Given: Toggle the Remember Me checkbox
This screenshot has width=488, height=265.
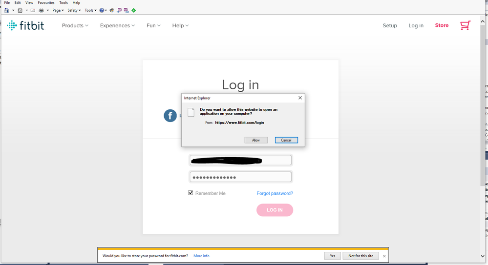Looking at the screenshot, I should tap(191, 193).
